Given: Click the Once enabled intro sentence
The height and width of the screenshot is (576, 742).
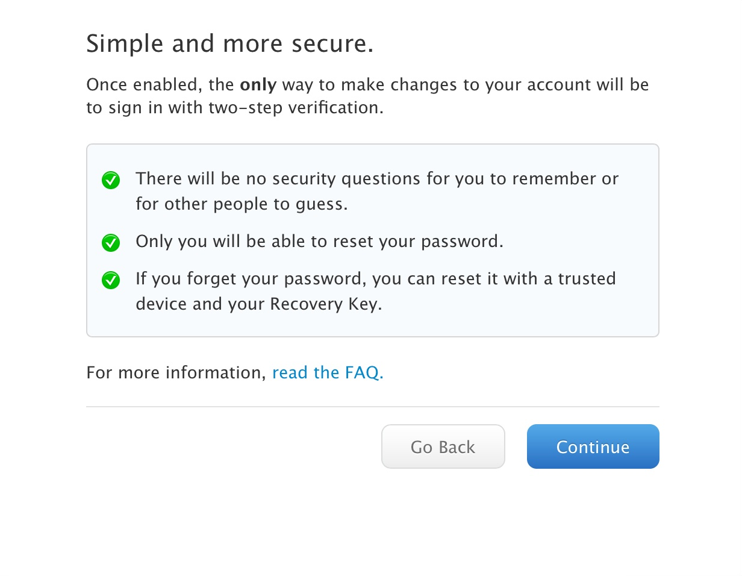Looking at the screenshot, I should pyautogui.click(x=367, y=84).
